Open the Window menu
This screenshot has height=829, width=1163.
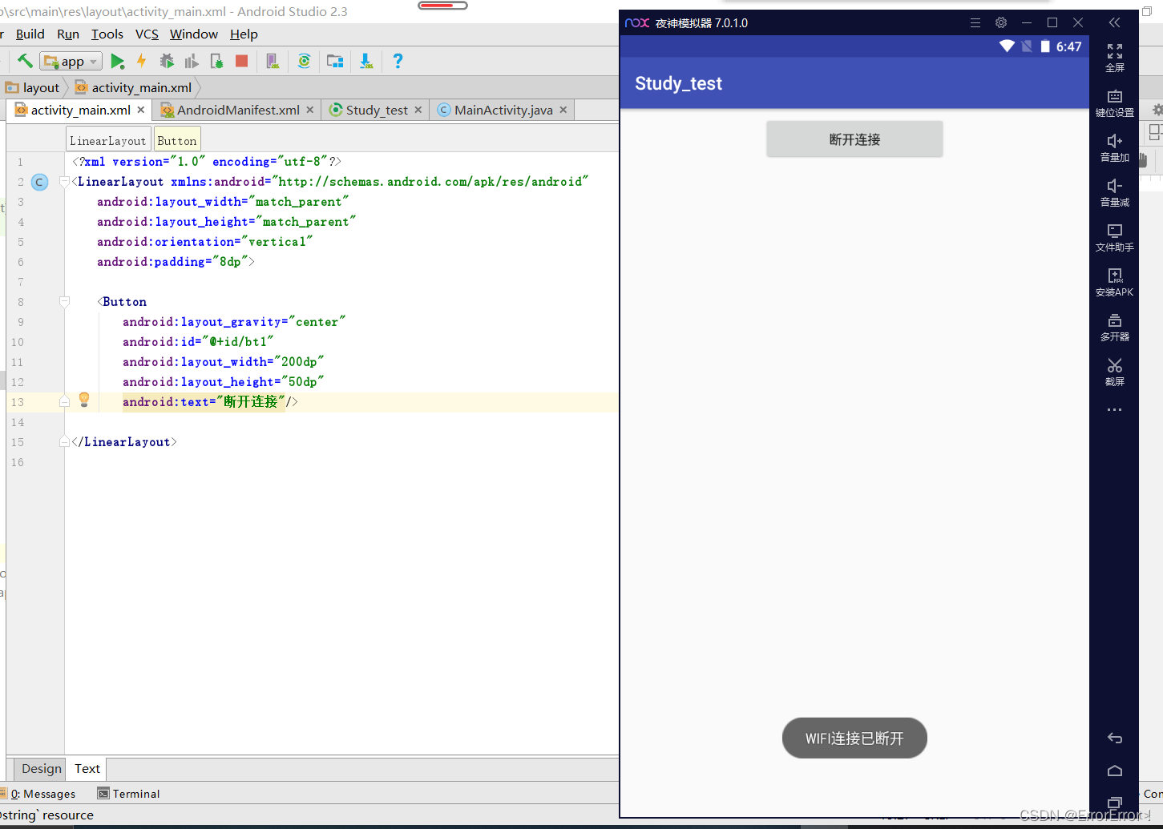click(194, 34)
